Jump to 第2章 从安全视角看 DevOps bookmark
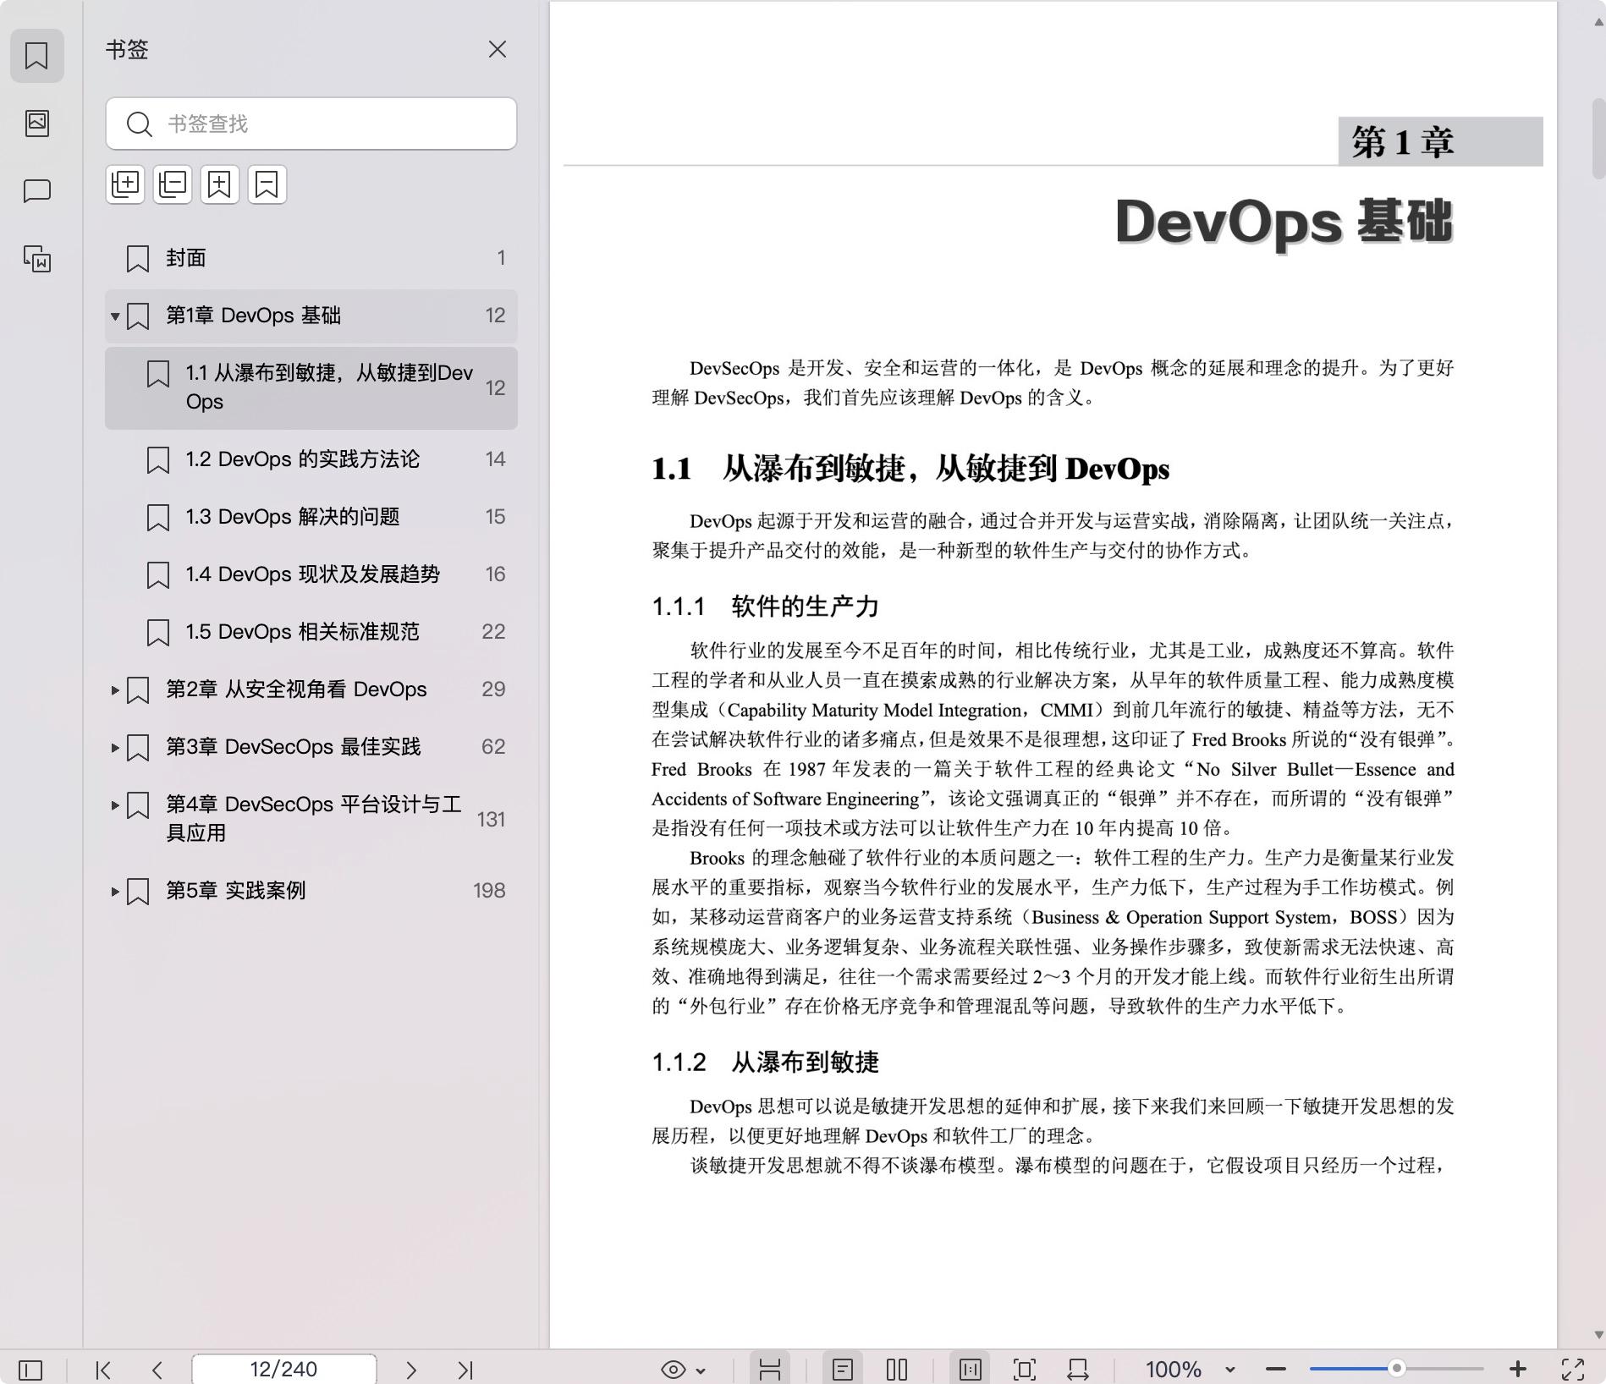The width and height of the screenshot is (1606, 1384). [x=311, y=689]
